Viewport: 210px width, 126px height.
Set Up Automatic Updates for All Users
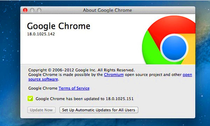[x=99, y=110]
